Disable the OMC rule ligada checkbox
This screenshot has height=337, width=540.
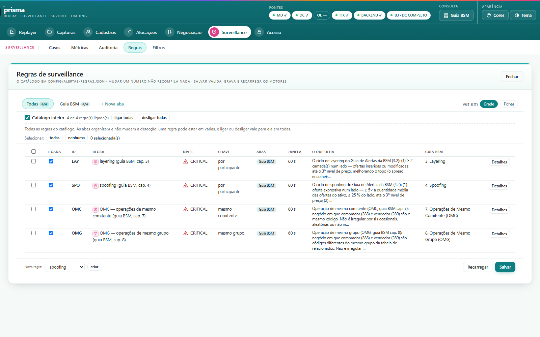[x=51, y=209]
